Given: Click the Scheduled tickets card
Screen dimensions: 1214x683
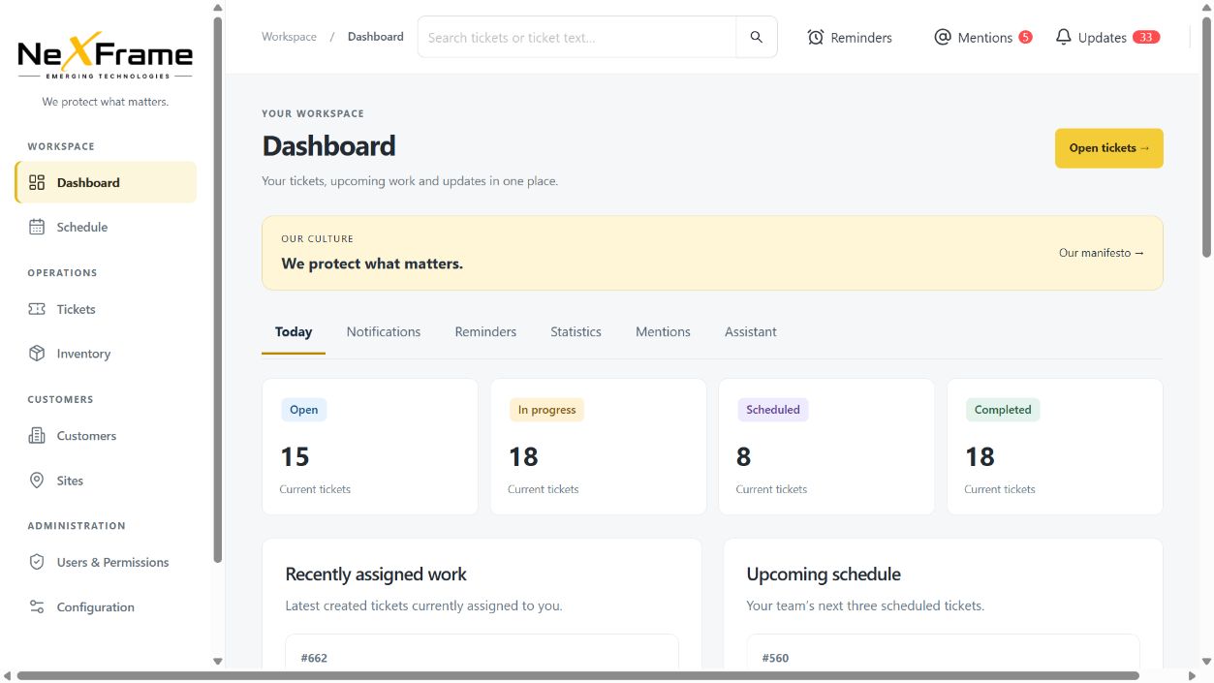Looking at the screenshot, I should coord(826,447).
